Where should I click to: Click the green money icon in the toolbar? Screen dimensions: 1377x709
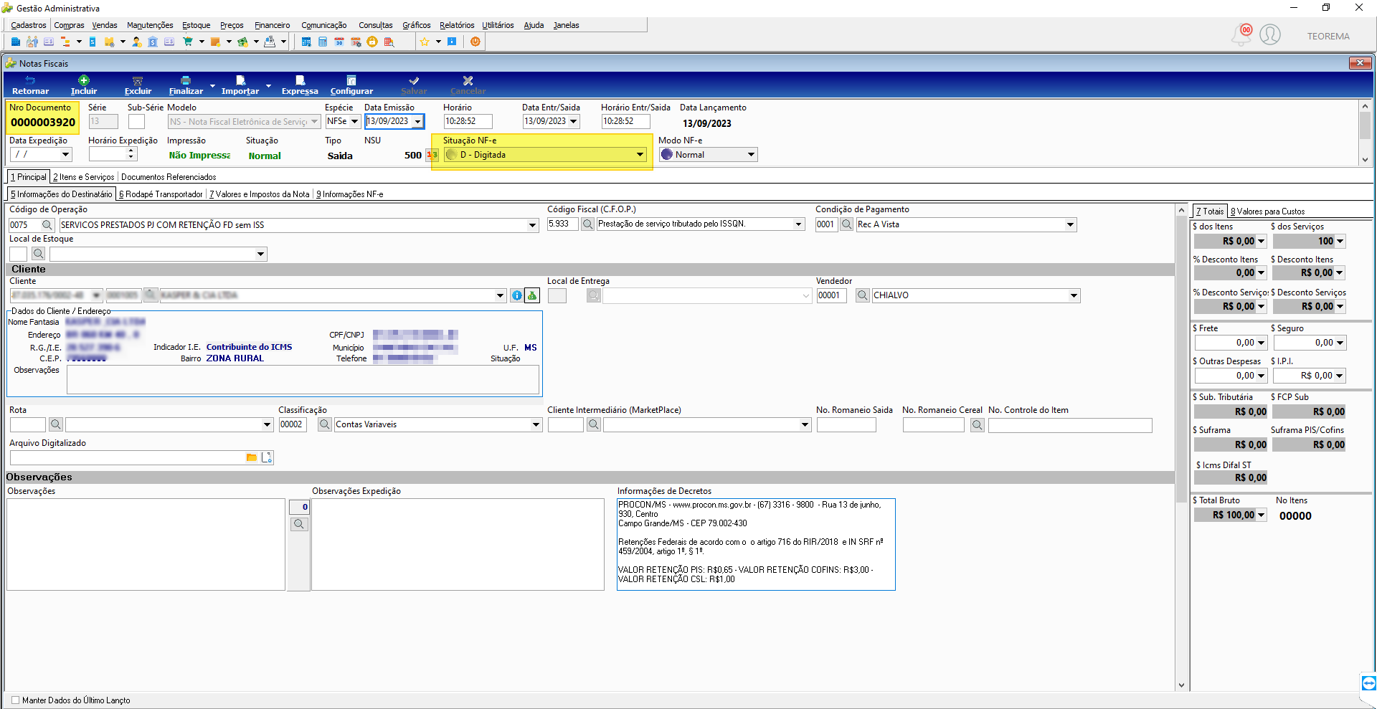[242, 42]
